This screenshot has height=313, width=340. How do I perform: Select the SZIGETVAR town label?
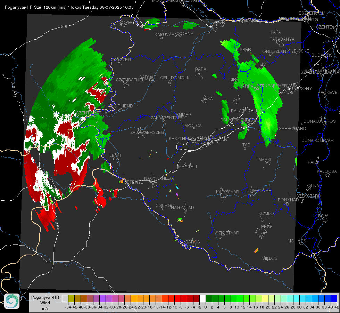click(x=227, y=233)
